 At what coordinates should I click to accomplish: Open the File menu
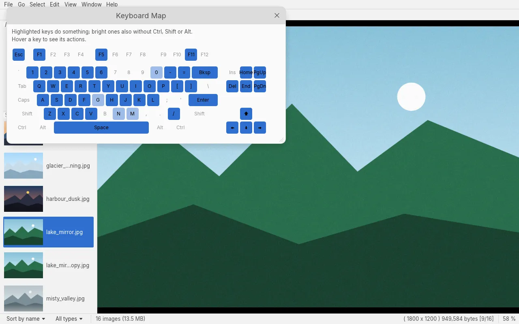8,4
